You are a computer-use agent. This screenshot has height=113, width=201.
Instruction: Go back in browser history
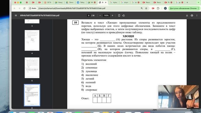click(14, 8)
